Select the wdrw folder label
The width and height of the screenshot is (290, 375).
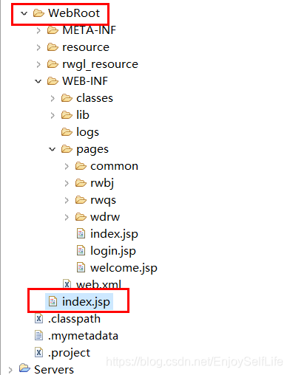105,217
